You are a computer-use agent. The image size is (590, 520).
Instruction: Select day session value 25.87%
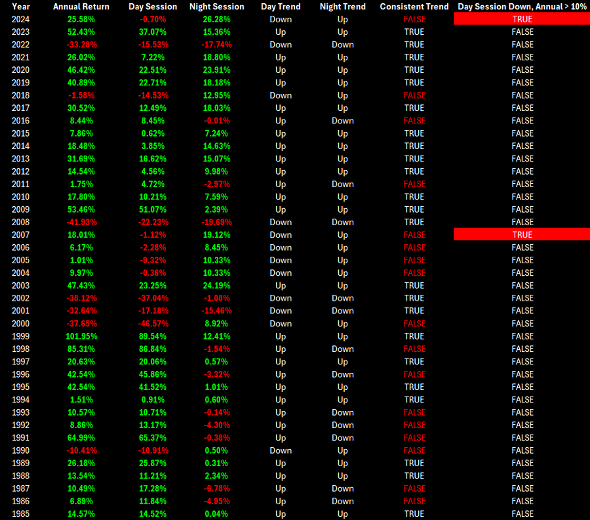(x=153, y=463)
